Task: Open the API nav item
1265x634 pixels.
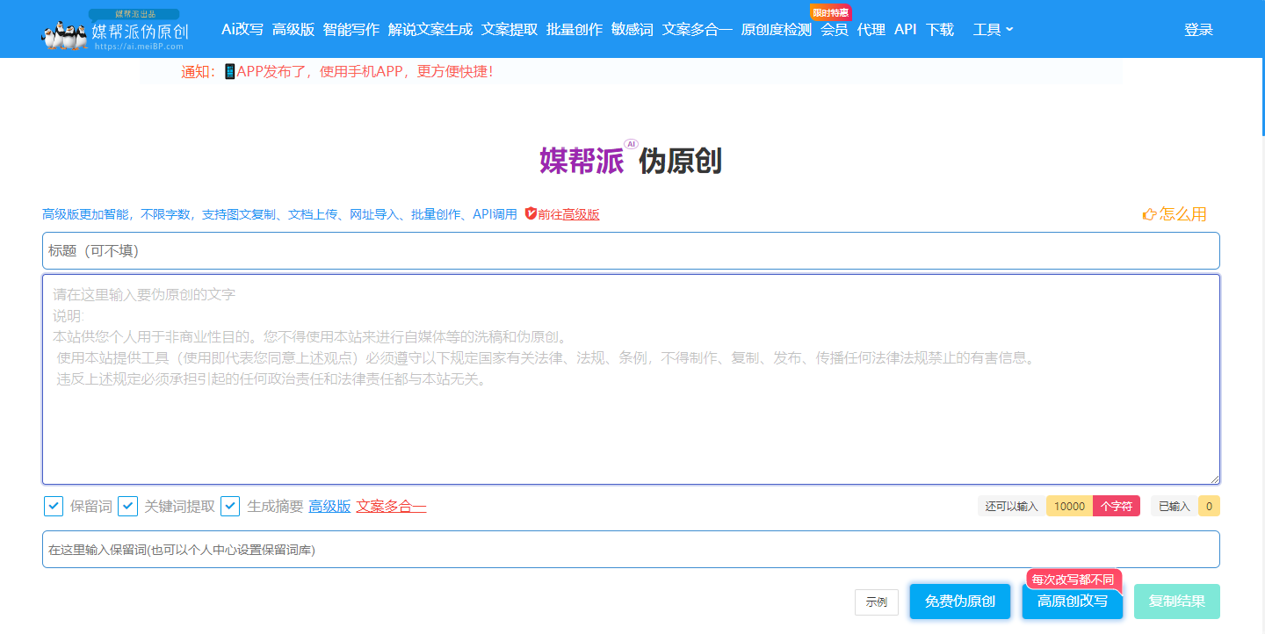Action: (x=906, y=29)
